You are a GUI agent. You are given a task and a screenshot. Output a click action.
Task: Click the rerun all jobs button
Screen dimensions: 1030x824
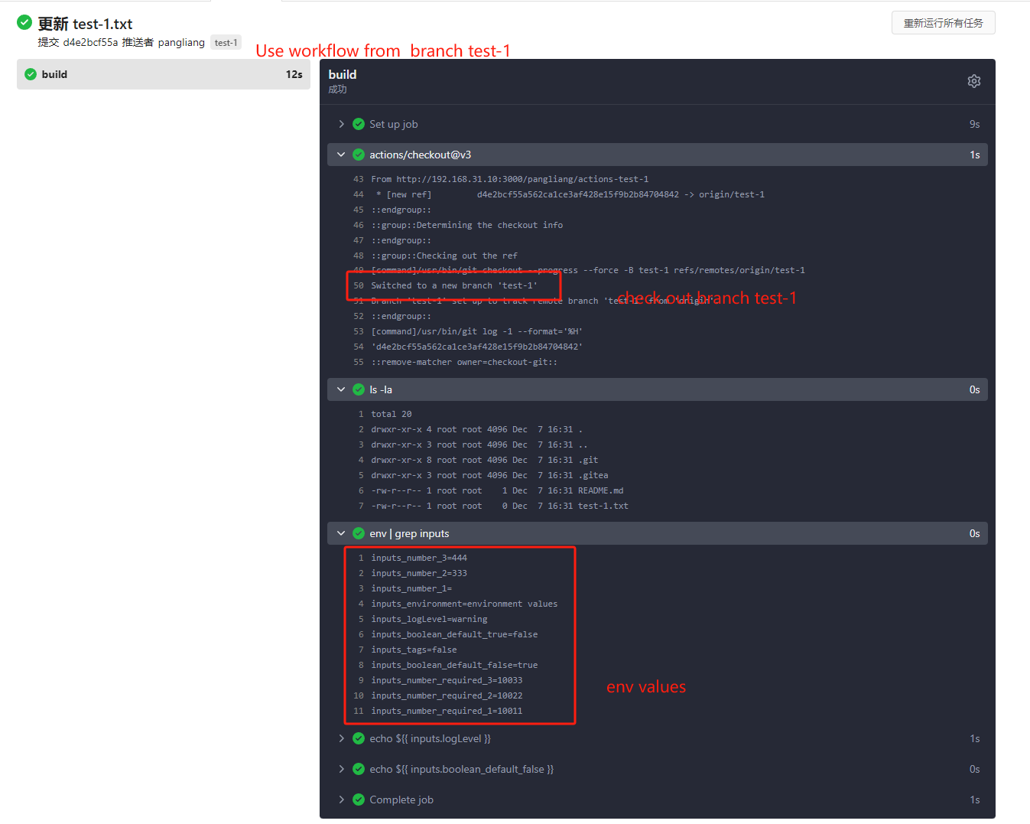943,23
